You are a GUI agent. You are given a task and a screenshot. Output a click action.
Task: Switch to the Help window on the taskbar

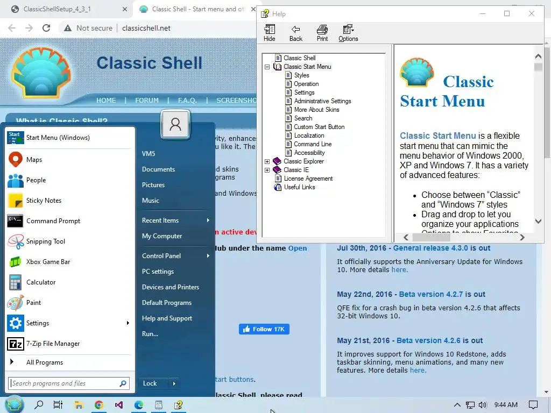point(179,405)
